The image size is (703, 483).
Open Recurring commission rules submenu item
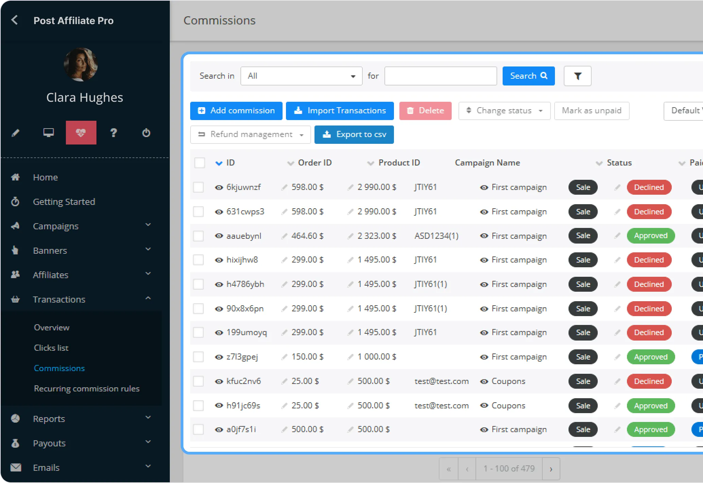point(87,389)
